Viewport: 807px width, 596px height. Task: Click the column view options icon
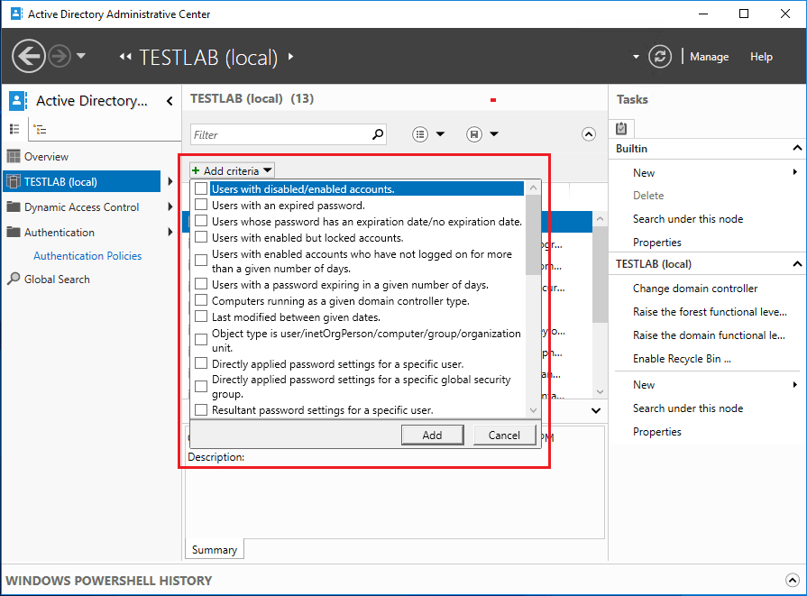click(420, 133)
